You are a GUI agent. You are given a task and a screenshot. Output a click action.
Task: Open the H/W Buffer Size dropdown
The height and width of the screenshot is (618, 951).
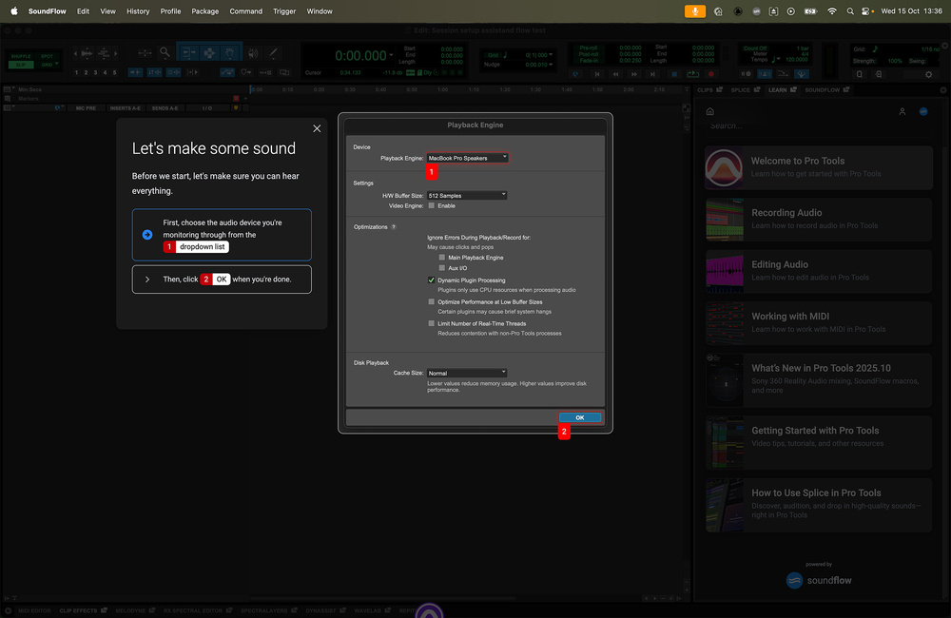[x=467, y=195]
